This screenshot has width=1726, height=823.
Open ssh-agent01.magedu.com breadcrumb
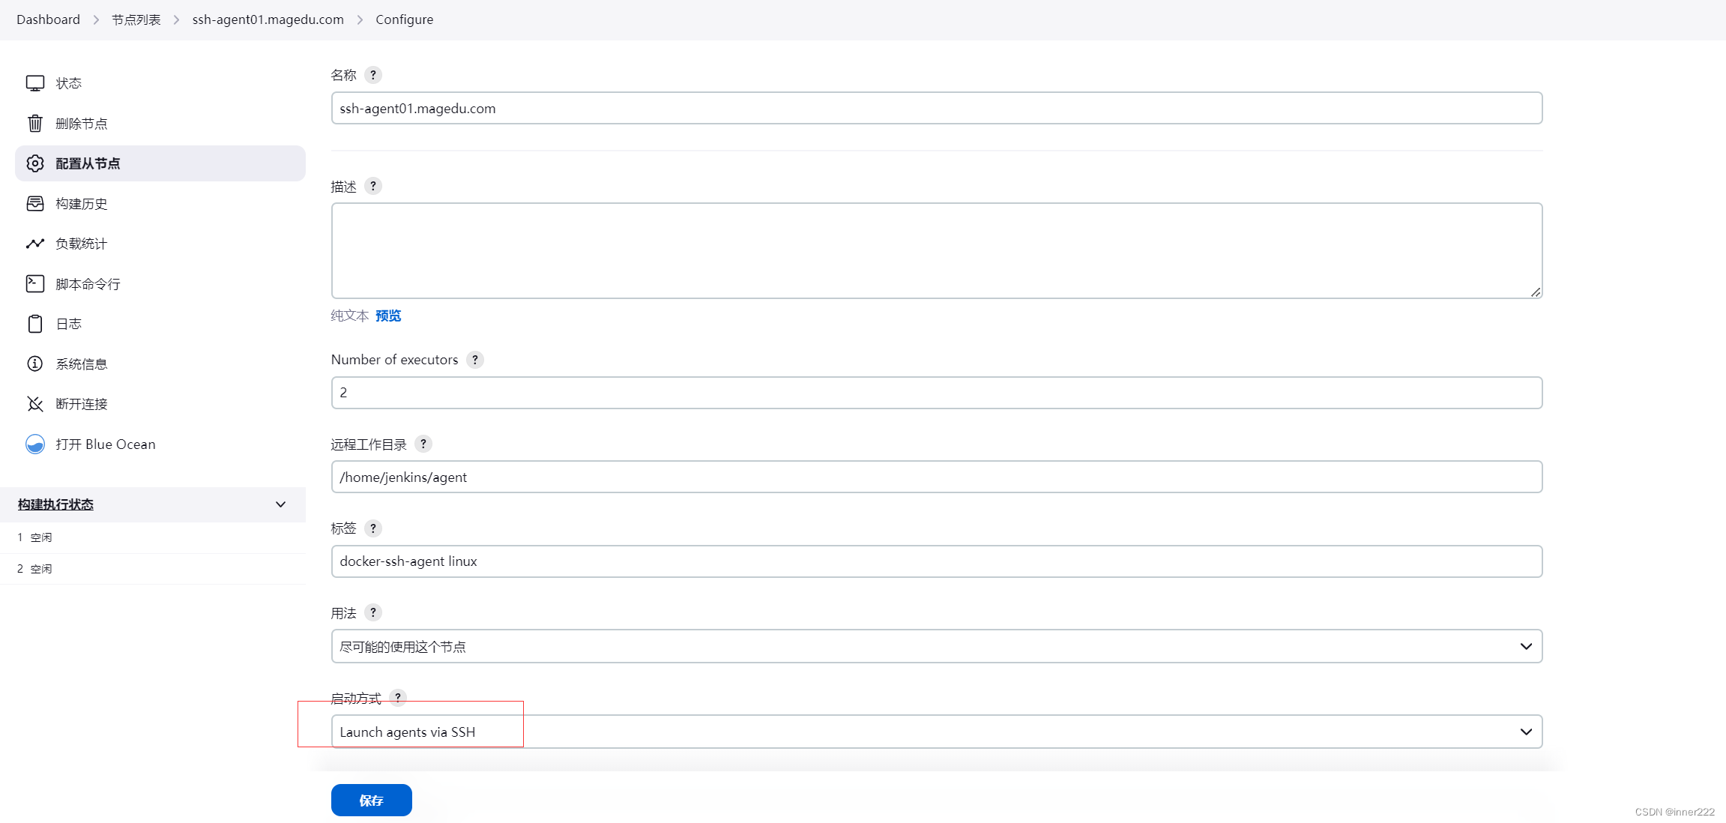tap(268, 19)
